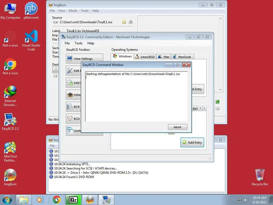Image resolution: width=273 pixels, height=205 pixels.
Task: Switch to 7-Zip in taskbar
Action: [73, 200]
